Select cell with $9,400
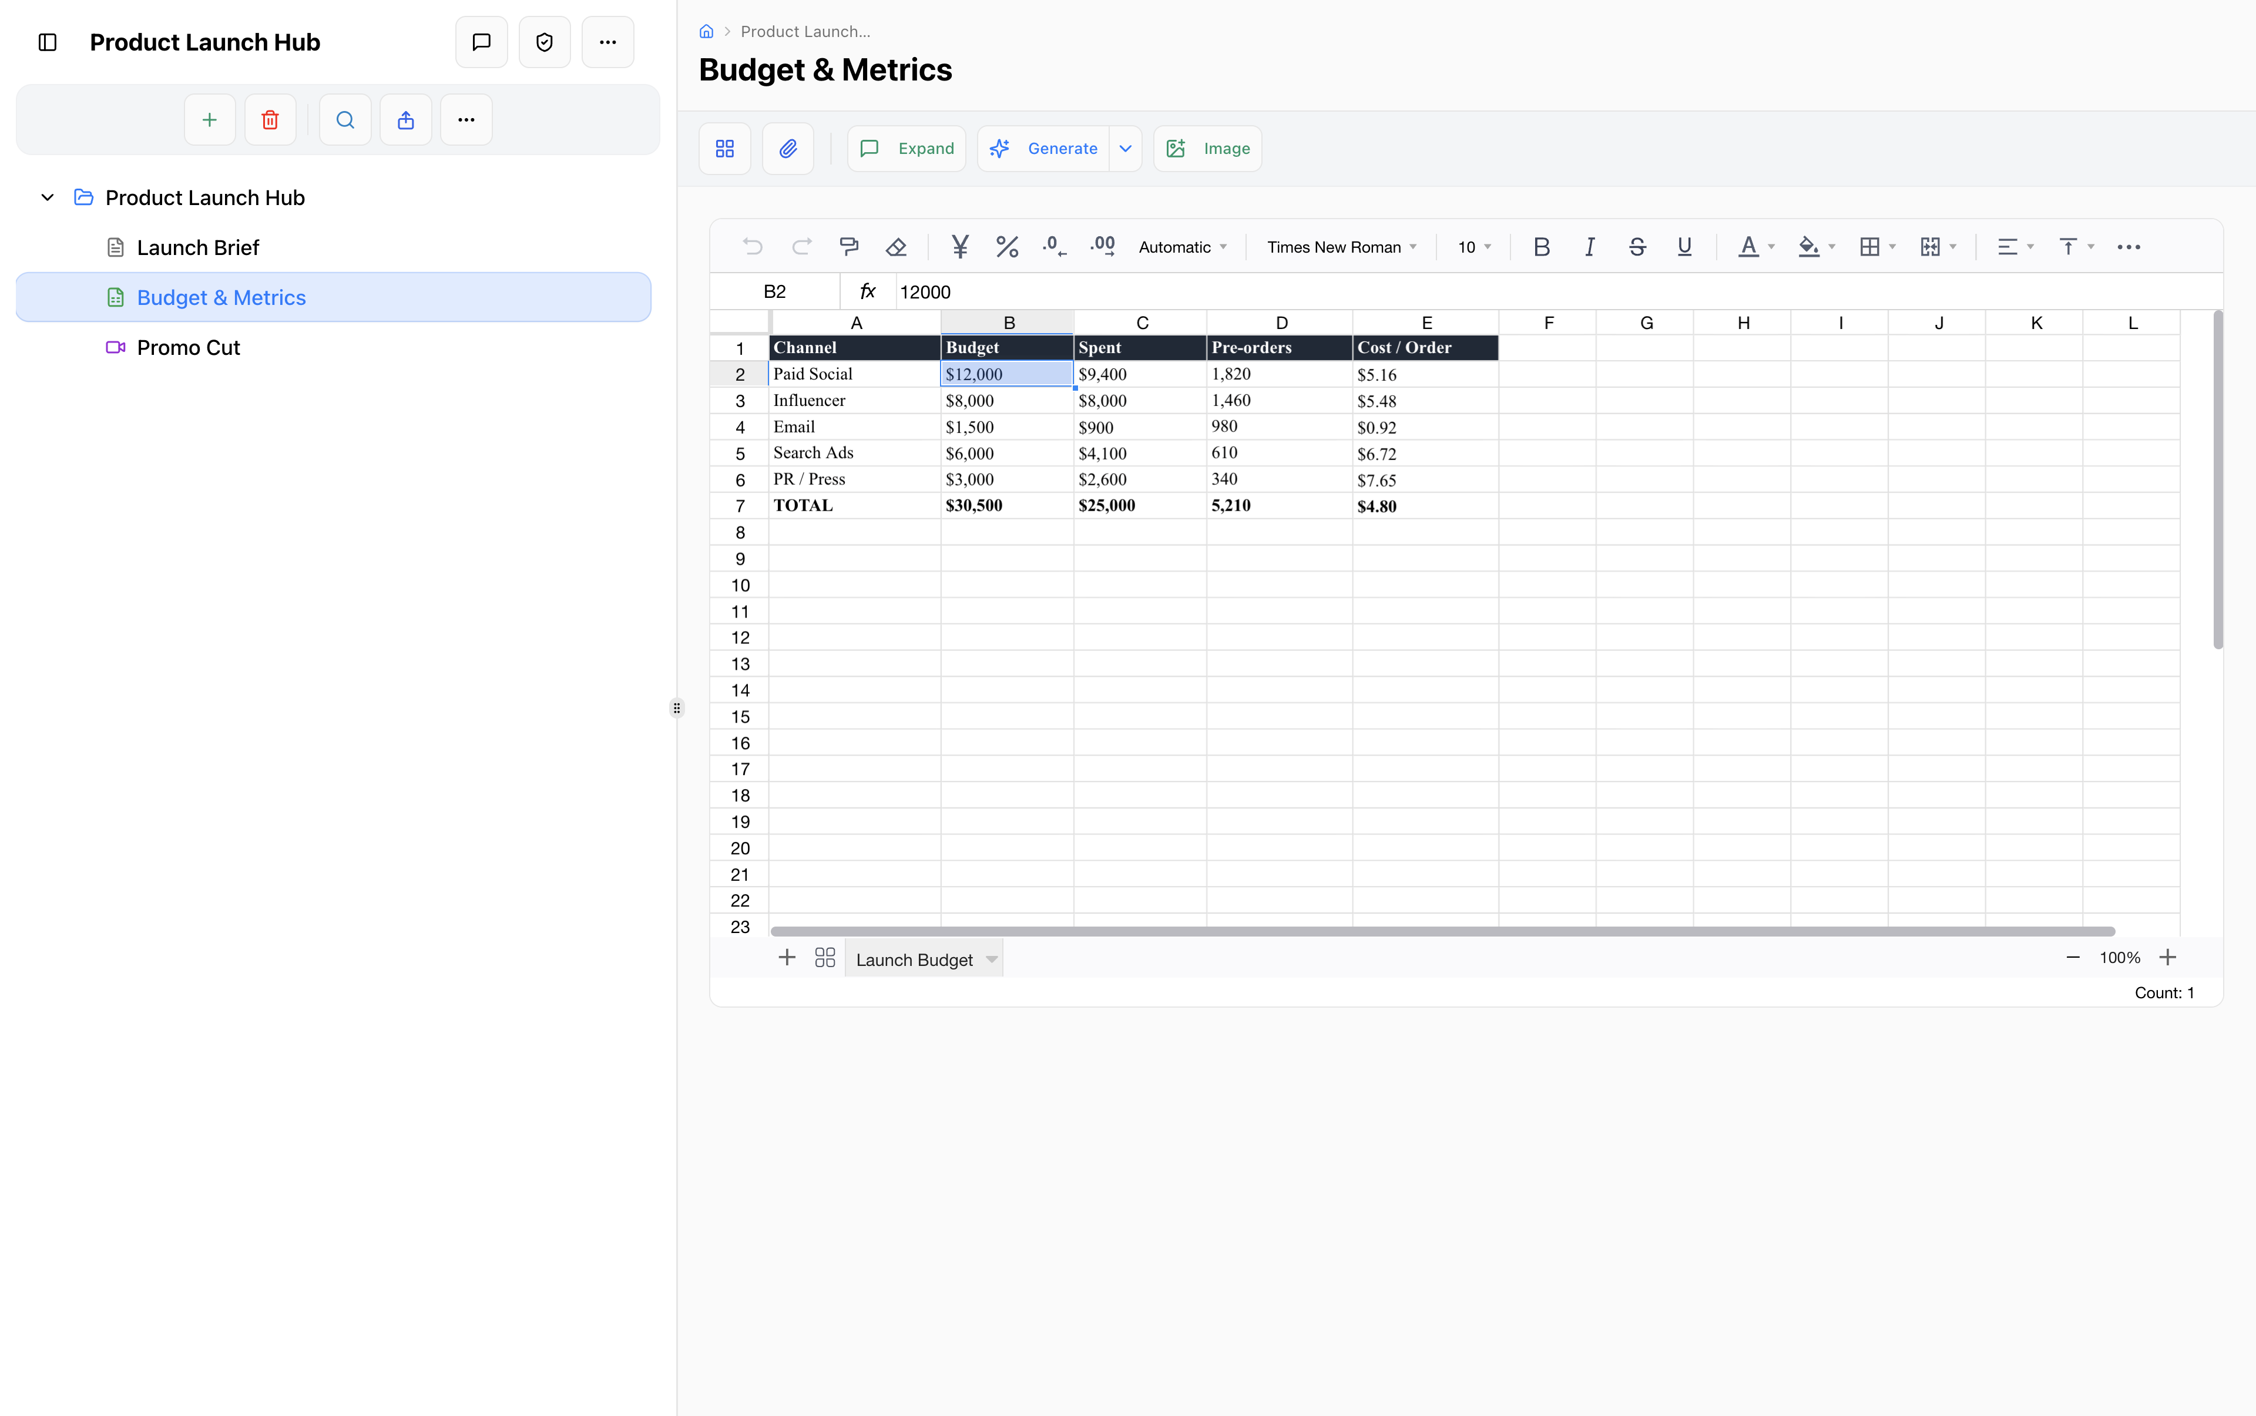This screenshot has width=2256, height=1416. click(x=1140, y=375)
